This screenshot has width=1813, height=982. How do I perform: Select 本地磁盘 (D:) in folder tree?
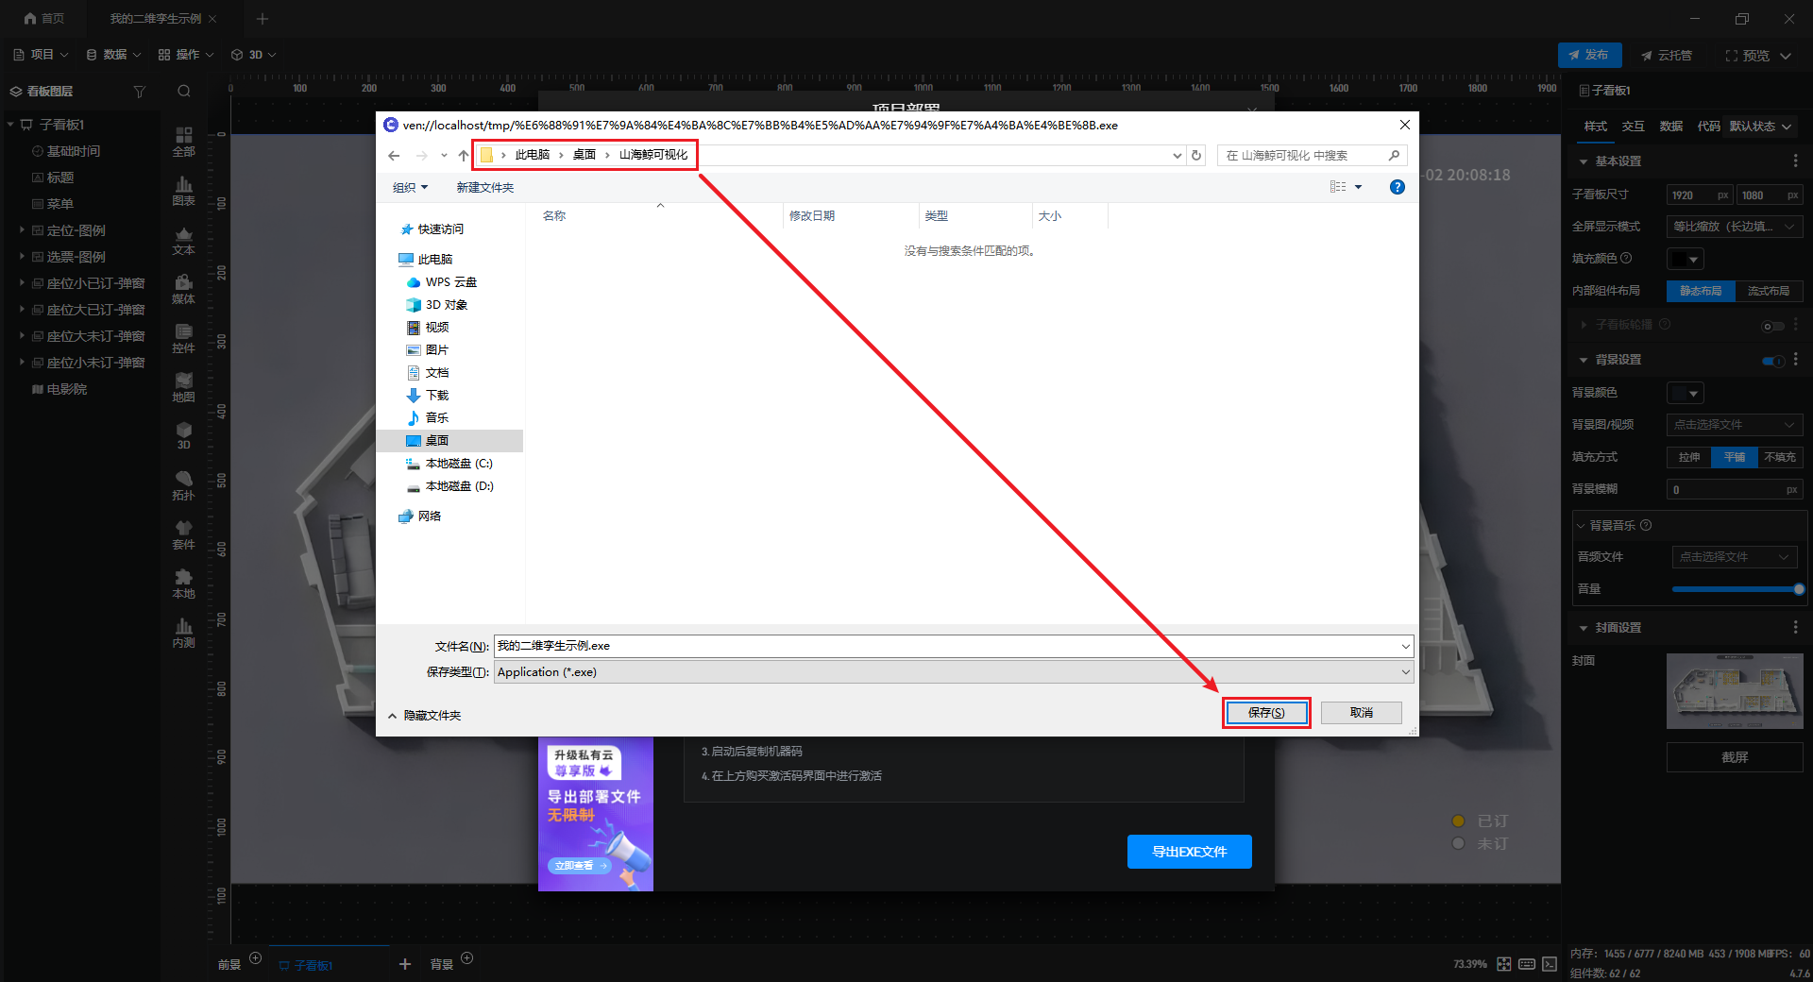(x=450, y=486)
